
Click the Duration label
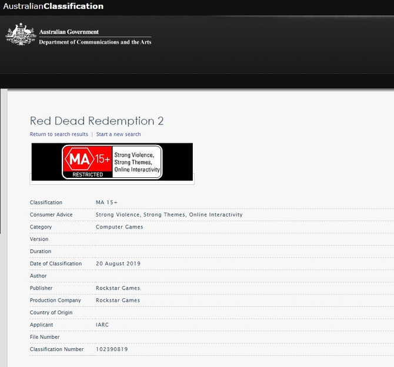tap(41, 251)
